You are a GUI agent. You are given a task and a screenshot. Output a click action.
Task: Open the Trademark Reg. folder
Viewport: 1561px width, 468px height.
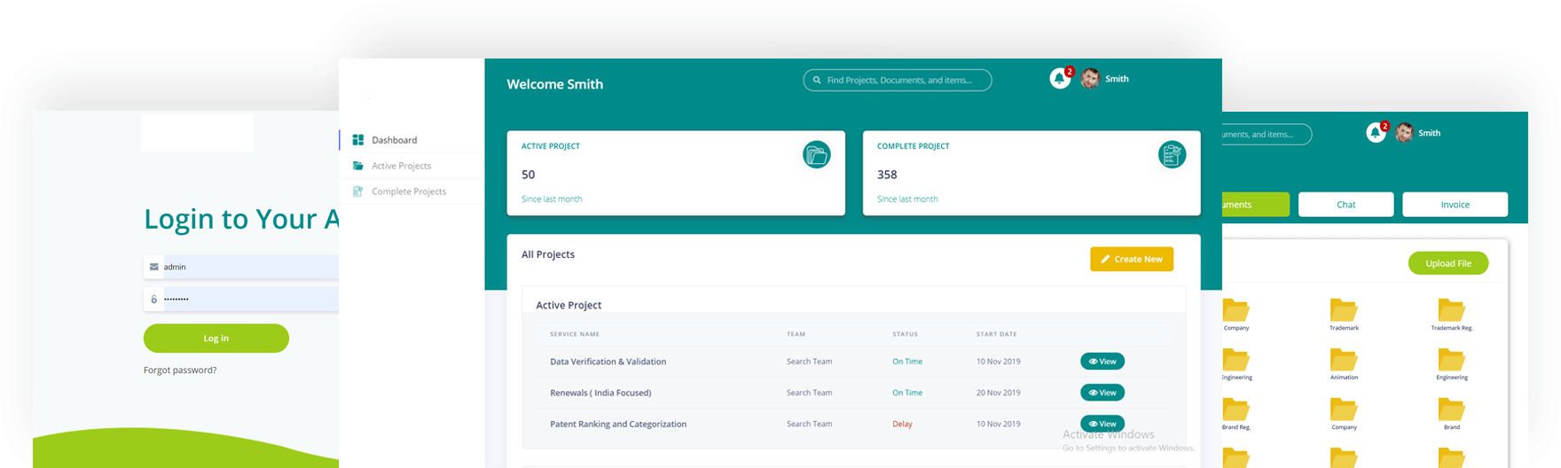[1451, 311]
